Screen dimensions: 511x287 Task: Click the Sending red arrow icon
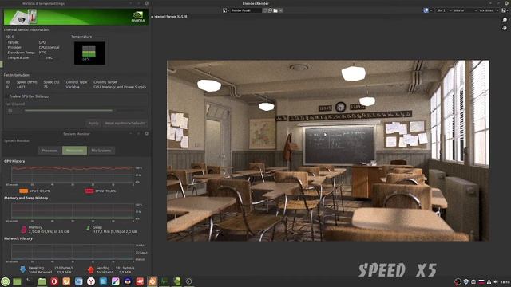(90, 269)
